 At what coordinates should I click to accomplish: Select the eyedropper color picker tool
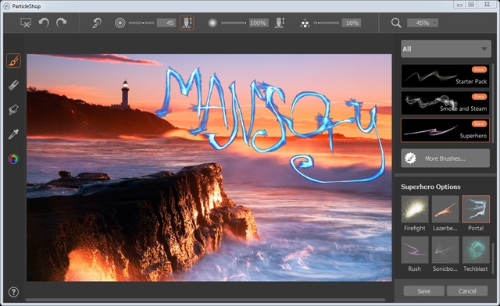[13, 134]
